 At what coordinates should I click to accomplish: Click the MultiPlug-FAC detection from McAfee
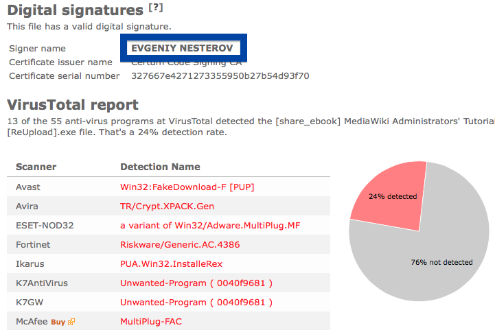(151, 322)
